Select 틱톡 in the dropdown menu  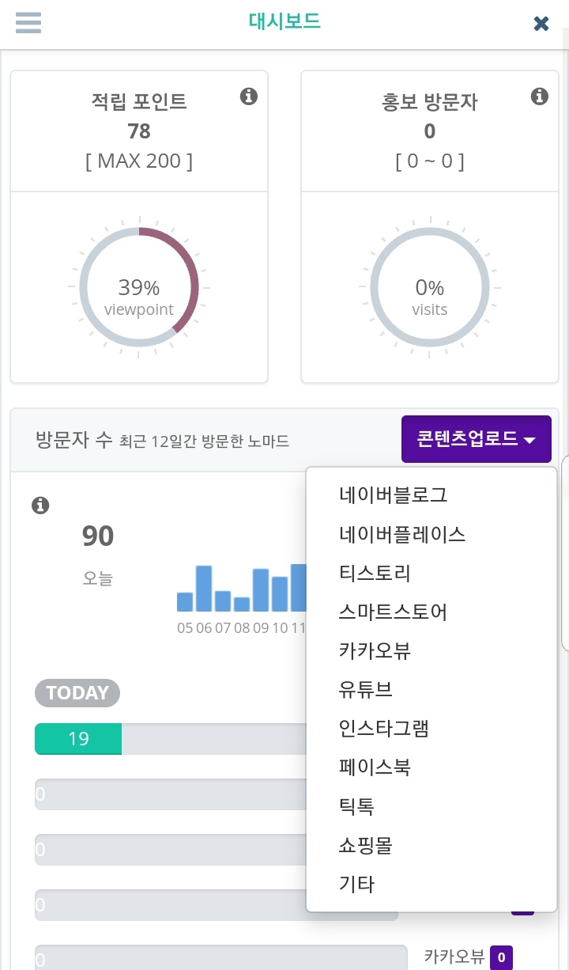coord(356,806)
